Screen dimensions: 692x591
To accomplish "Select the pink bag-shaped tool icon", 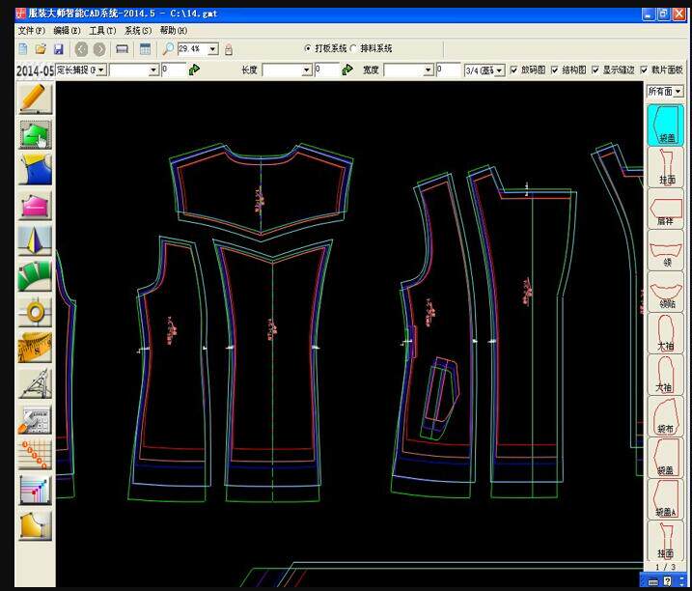I will pos(35,206).
